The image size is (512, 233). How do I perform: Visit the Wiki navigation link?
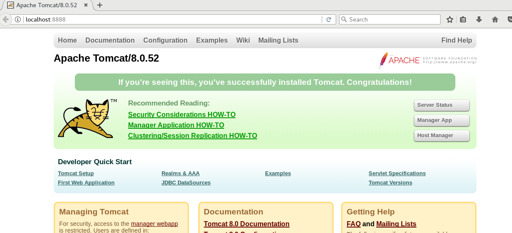(243, 41)
